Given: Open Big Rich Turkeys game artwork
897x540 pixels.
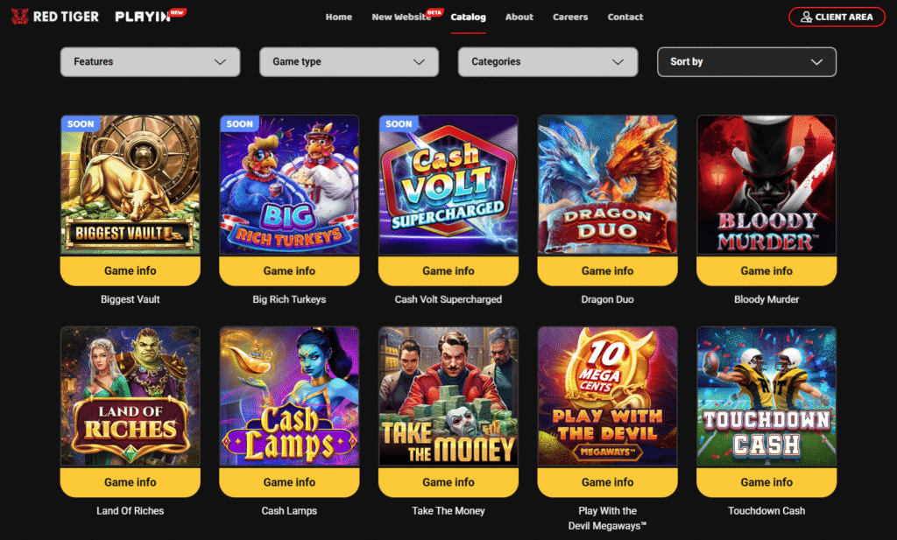Looking at the screenshot, I should (x=289, y=185).
